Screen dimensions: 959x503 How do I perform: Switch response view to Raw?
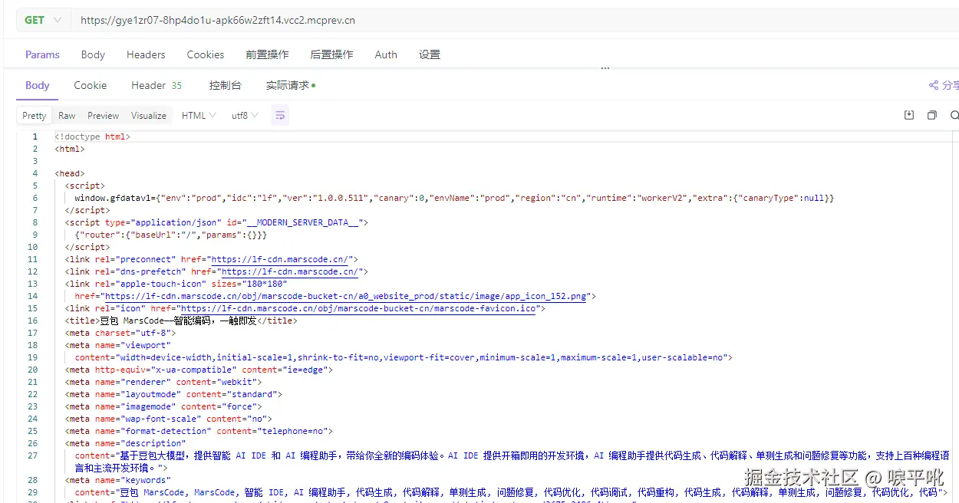(67, 115)
